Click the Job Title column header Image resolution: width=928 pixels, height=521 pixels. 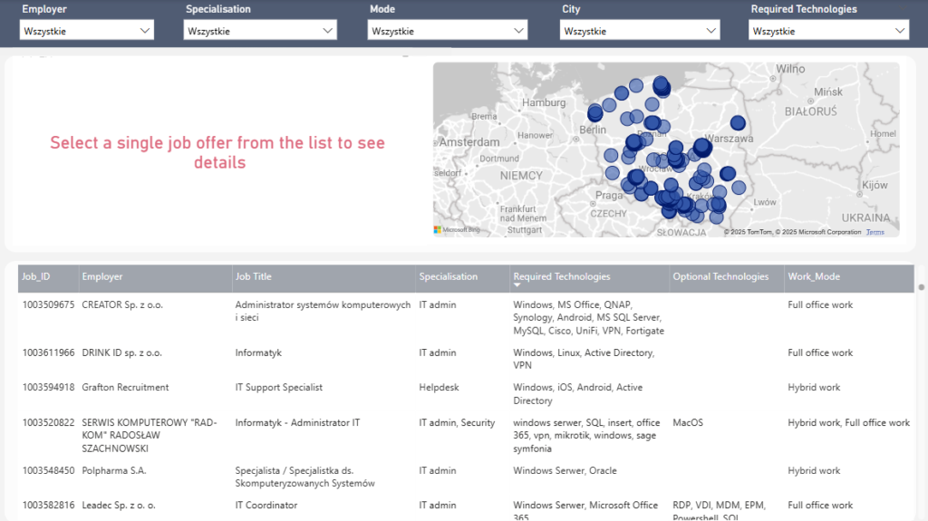coord(253,276)
